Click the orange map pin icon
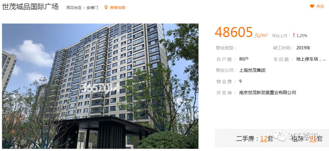Viewport: 329px width, 151px height. pyautogui.click(x=106, y=8)
